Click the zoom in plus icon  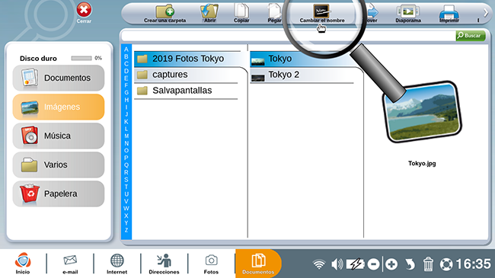pos(391,264)
